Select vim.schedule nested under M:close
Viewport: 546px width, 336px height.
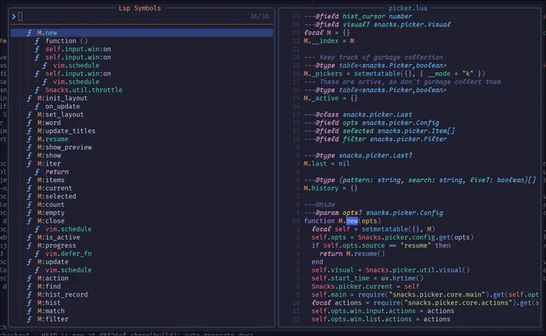pyautogui.click(x=142, y=229)
